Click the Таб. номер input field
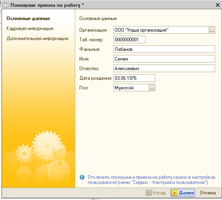 click(x=129, y=40)
